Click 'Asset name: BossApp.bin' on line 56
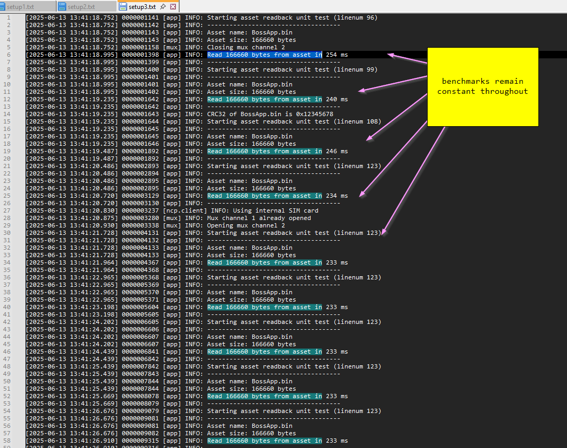 click(x=250, y=426)
